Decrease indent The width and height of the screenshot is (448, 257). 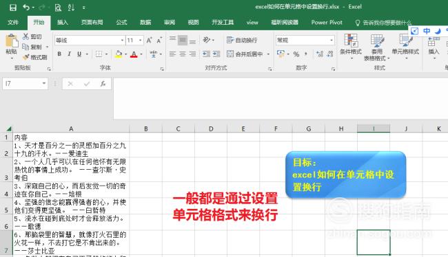coord(206,54)
